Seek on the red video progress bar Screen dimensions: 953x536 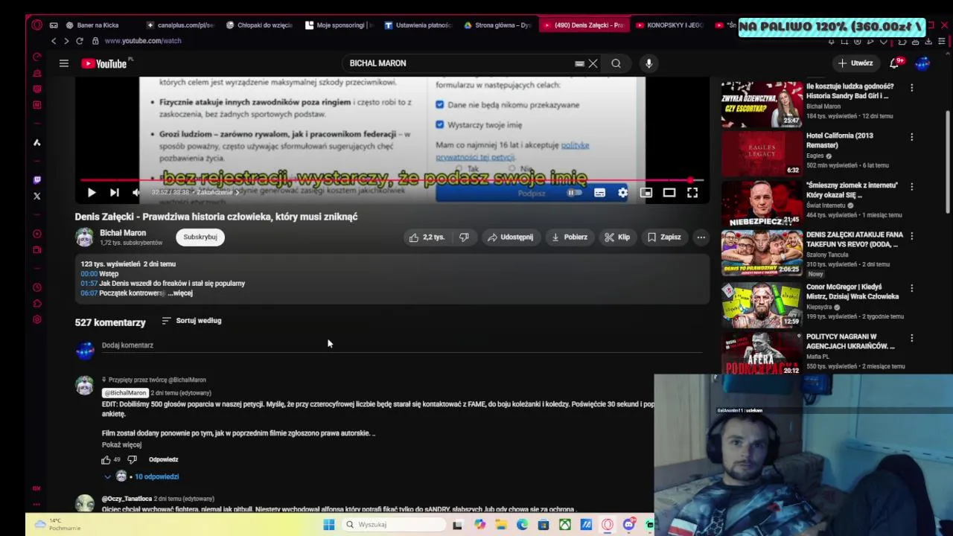[390, 180]
